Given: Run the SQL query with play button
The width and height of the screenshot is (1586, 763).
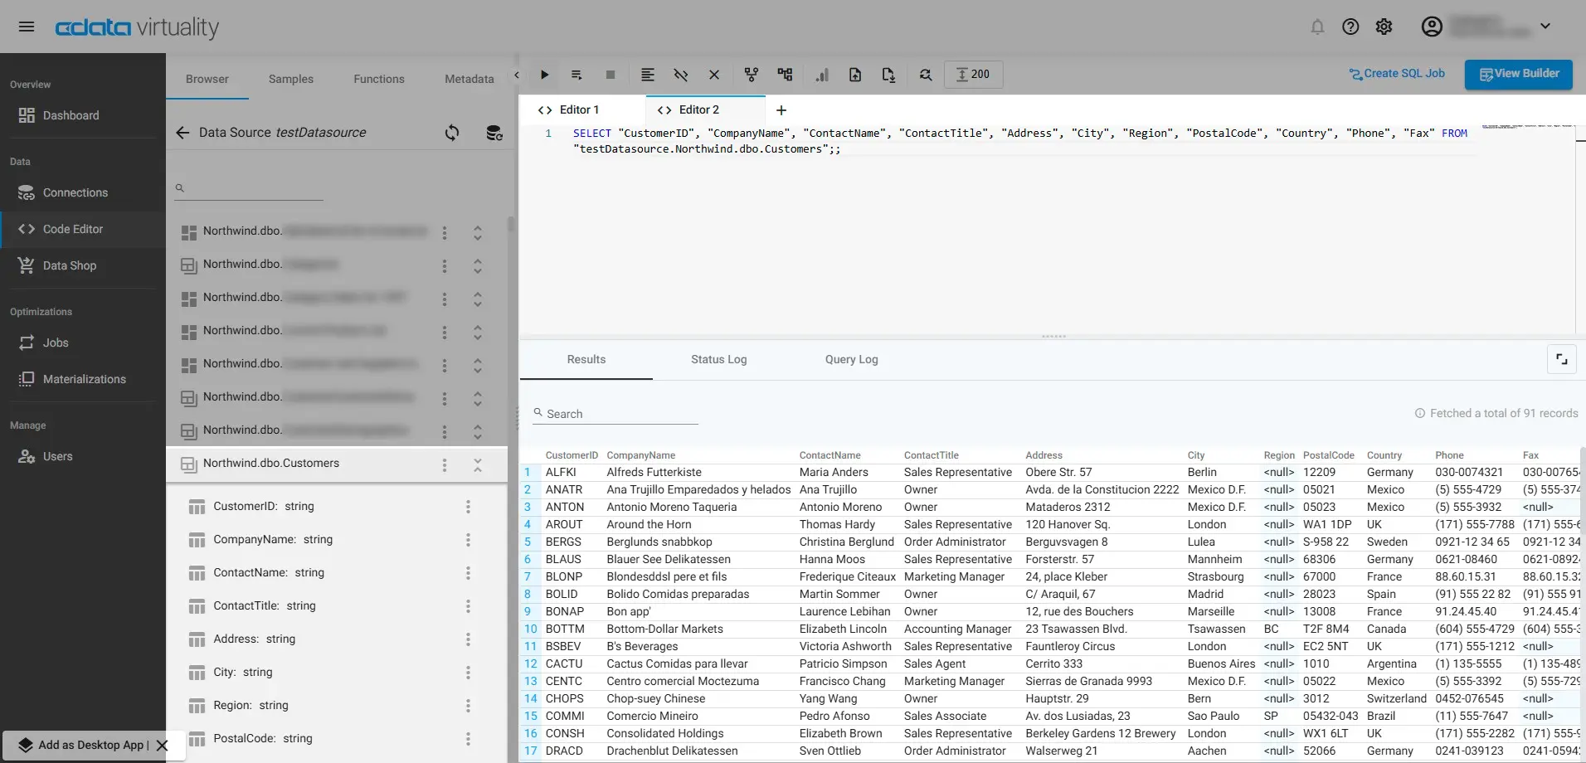Looking at the screenshot, I should 544,75.
